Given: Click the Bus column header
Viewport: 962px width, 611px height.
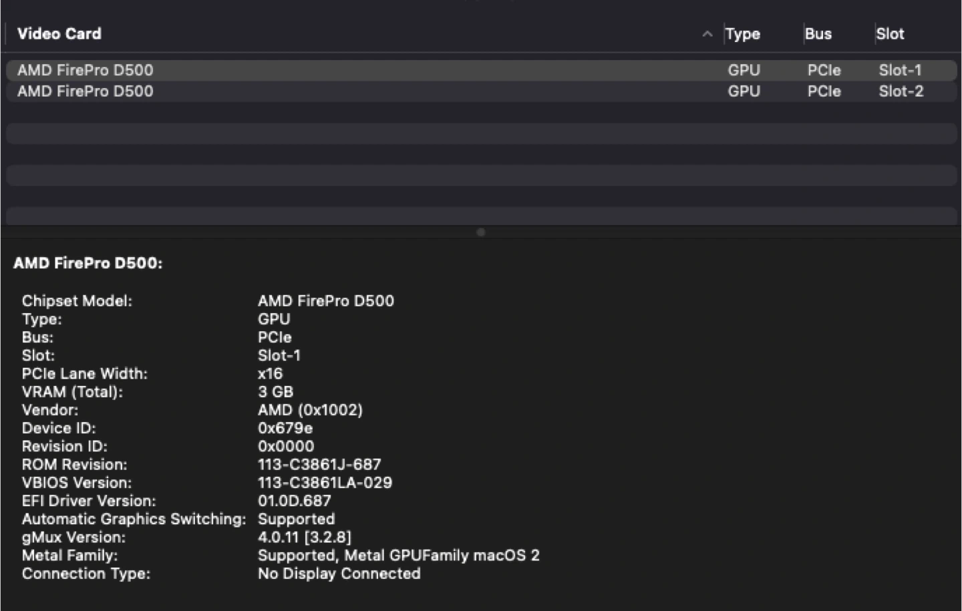Looking at the screenshot, I should click(x=818, y=34).
